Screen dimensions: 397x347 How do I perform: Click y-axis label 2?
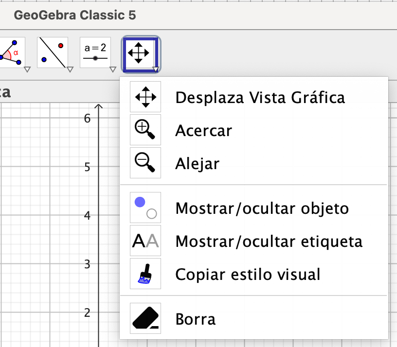[88, 313]
